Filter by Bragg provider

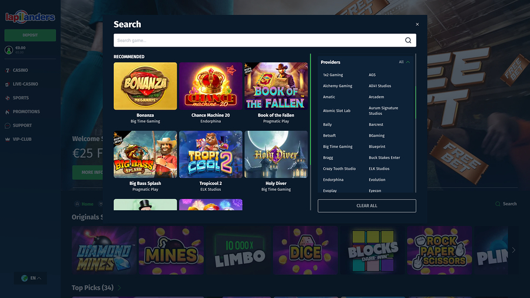point(328,158)
